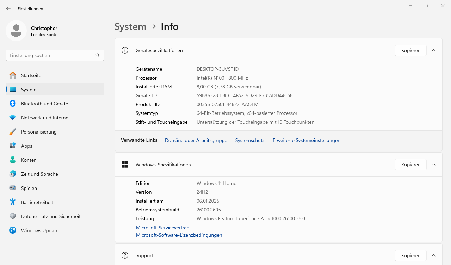451x265 pixels.
Task: Click the Windows Update sync icon
Action: point(13,230)
